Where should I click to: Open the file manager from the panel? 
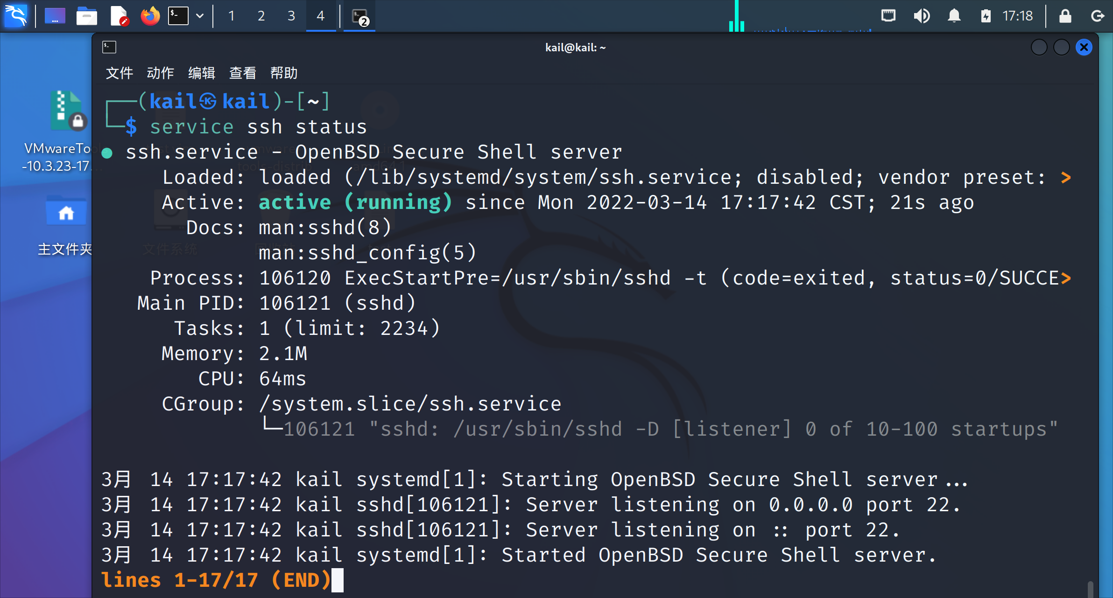coord(87,16)
